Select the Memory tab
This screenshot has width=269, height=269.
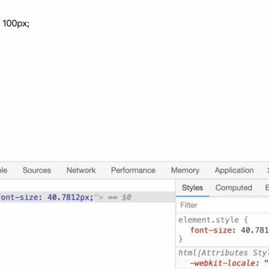(x=185, y=170)
